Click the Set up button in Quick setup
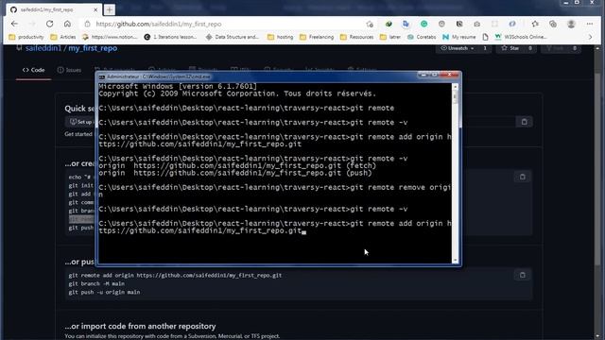Screen dimensions: 605x340 80,122
